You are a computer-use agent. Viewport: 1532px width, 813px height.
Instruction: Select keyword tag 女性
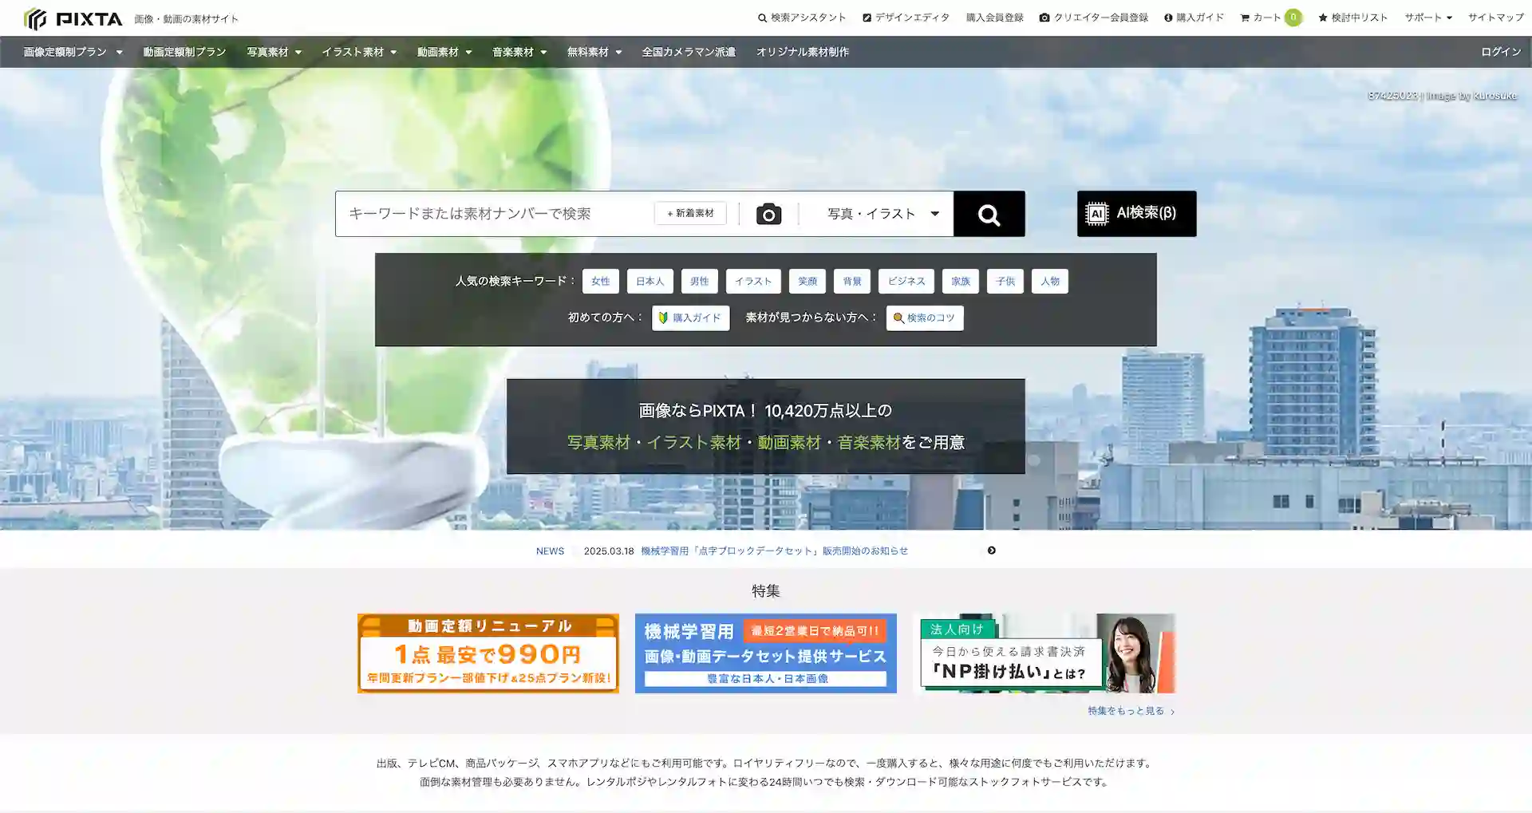(x=600, y=282)
